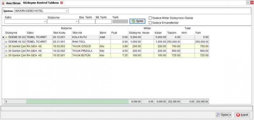Click the Kapat button
The width and height of the screenshot is (254, 120).
pos(242,115)
